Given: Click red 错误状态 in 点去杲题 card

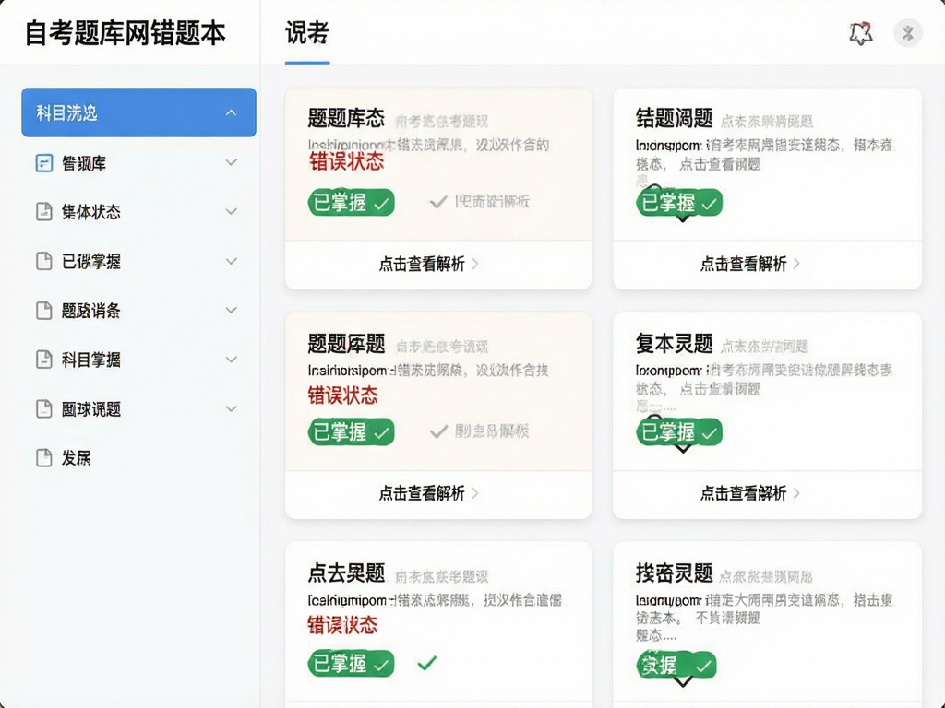Looking at the screenshot, I should pos(343,625).
